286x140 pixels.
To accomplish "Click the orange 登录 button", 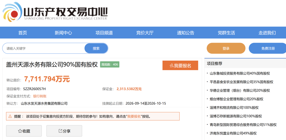I will pos(226,48).
